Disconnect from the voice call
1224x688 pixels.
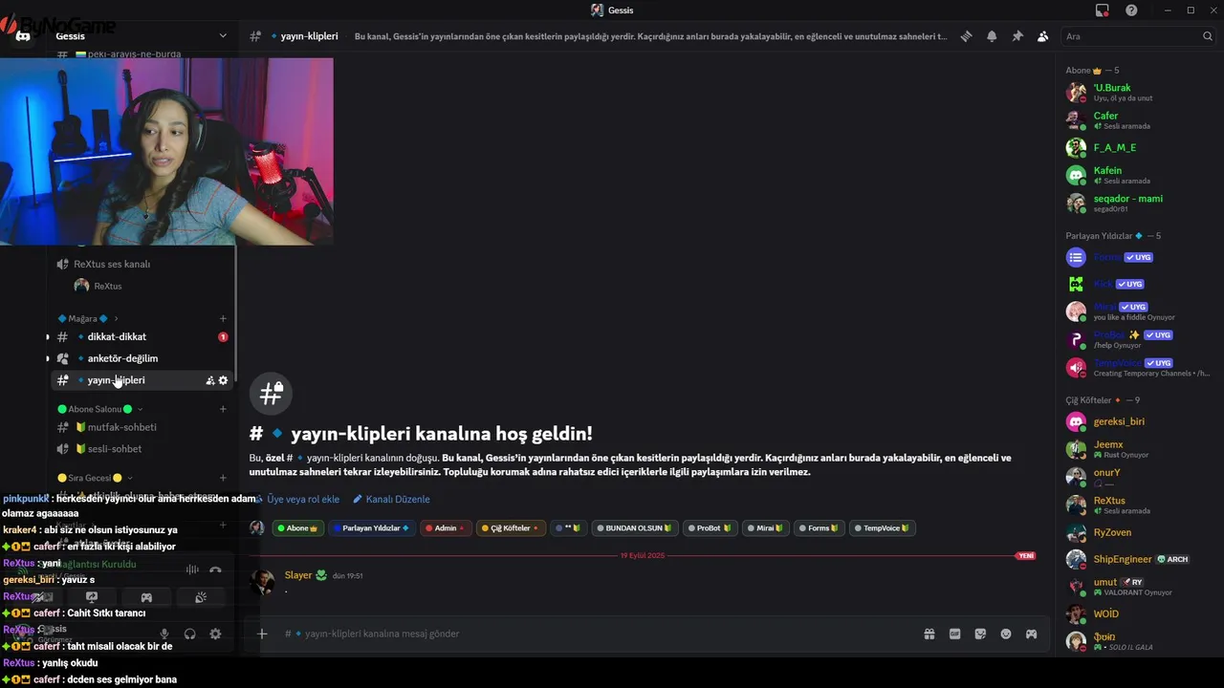click(216, 570)
